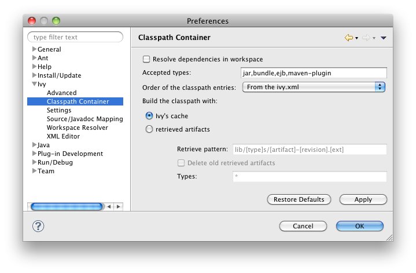Open the classpath entries order dropdown

tap(313, 87)
